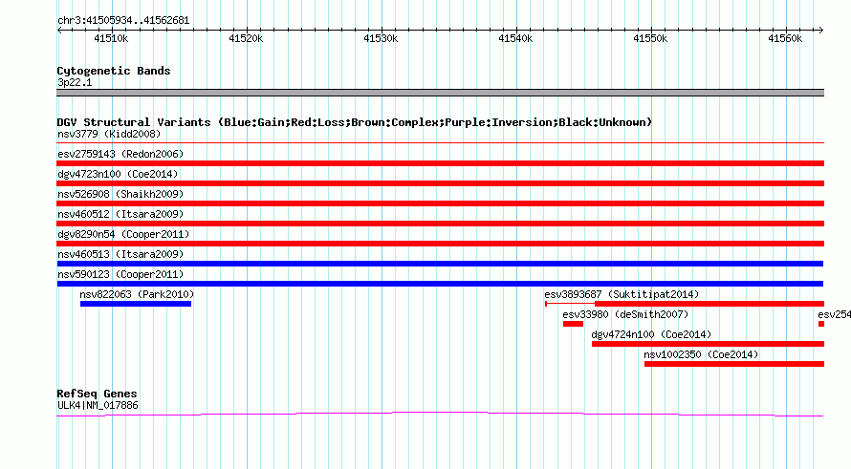Click the esv33980 (deSmith2007) label

(x=625, y=314)
